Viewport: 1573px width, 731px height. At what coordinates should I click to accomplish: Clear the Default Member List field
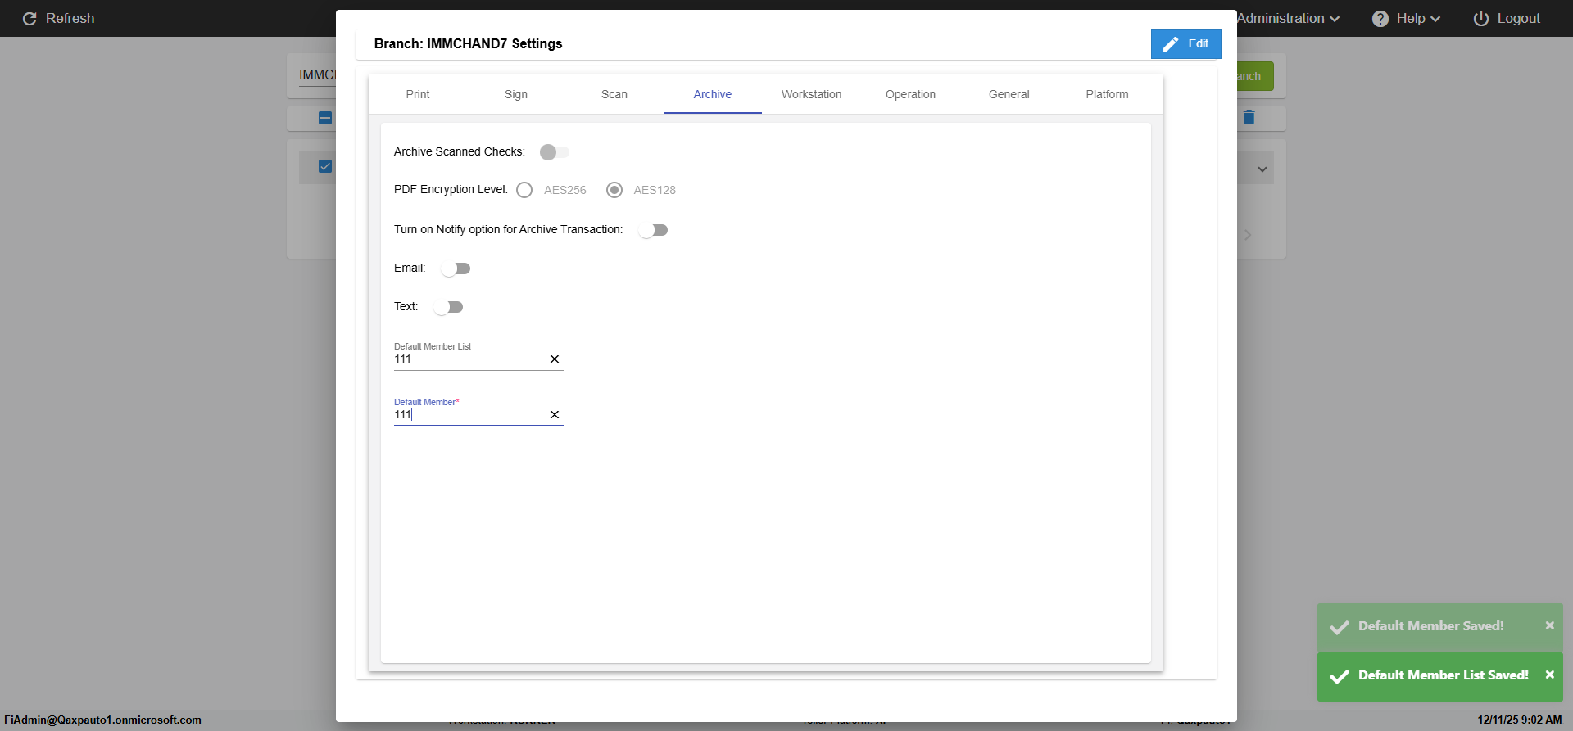tap(555, 359)
